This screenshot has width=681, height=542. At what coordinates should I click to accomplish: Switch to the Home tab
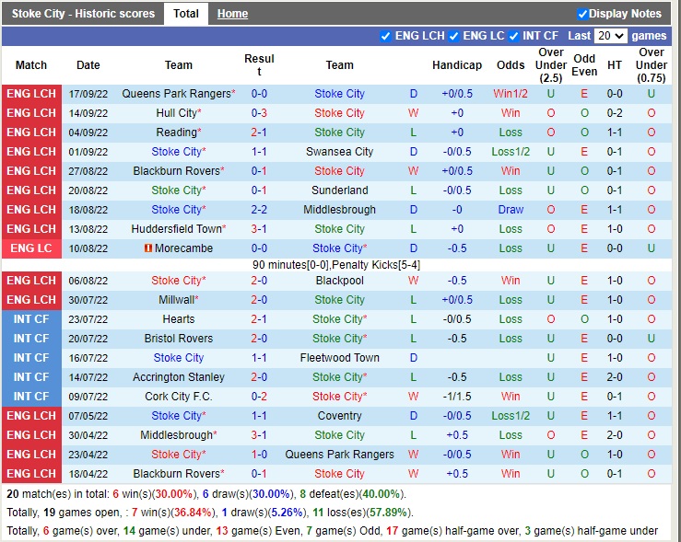click(x=232, y=14)
